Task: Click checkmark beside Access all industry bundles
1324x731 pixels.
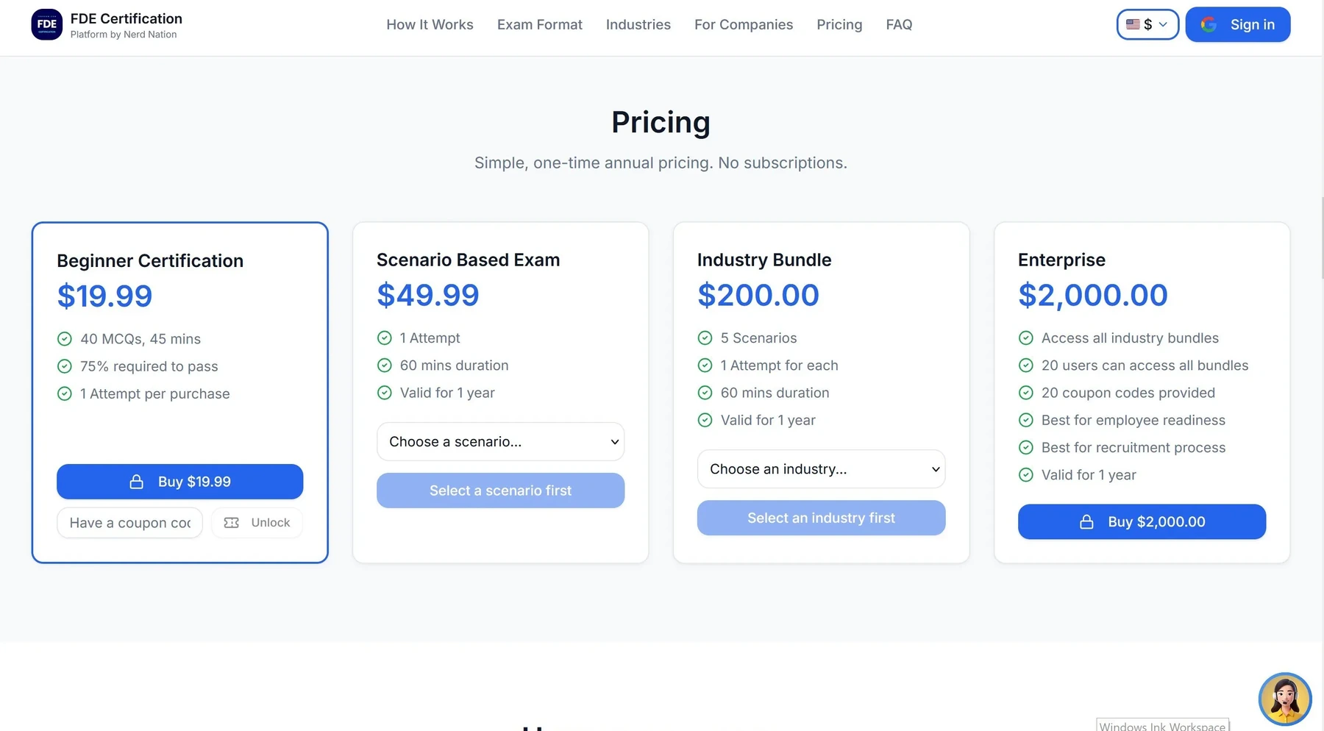Action: coord(1025,338)
